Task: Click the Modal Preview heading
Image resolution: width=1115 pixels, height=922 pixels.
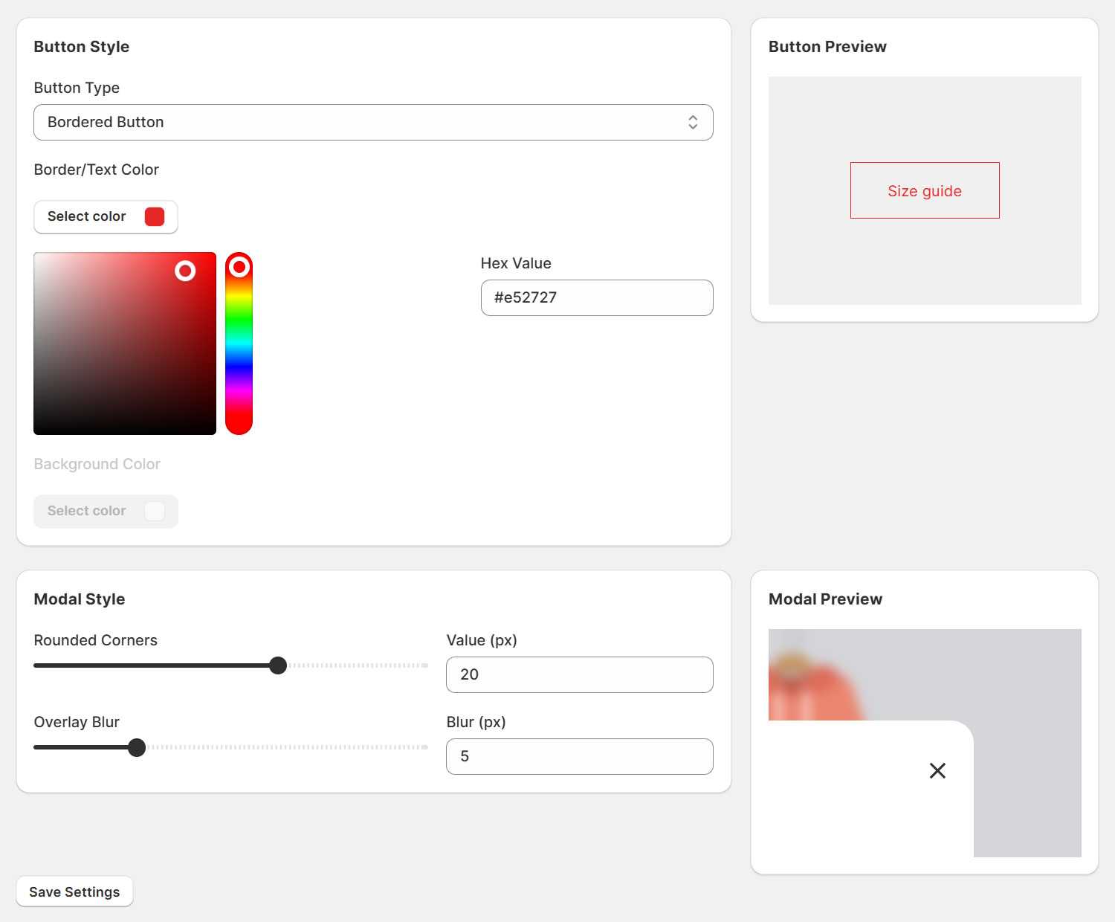Action: [825, 599]
